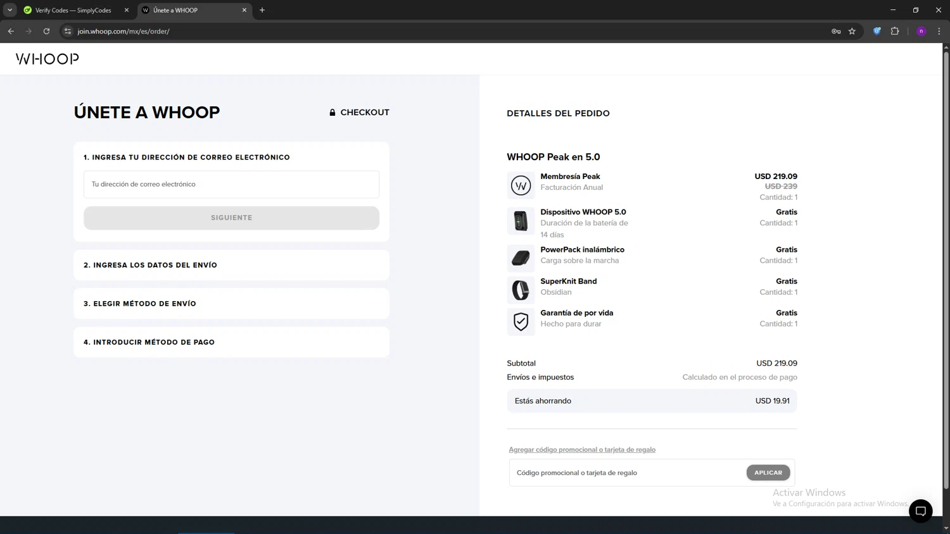Image resolution: width=950 pixels, height=534 pixels.
Task: Open the tab search dropdown arrow
Action: pyautogui.click(x=10, y=10)
